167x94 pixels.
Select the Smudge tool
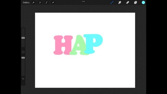pyautogui.click(x=120, y=3)
